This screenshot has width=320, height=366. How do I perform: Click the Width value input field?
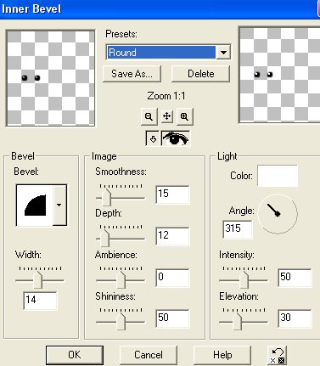(x=40, y=301)
